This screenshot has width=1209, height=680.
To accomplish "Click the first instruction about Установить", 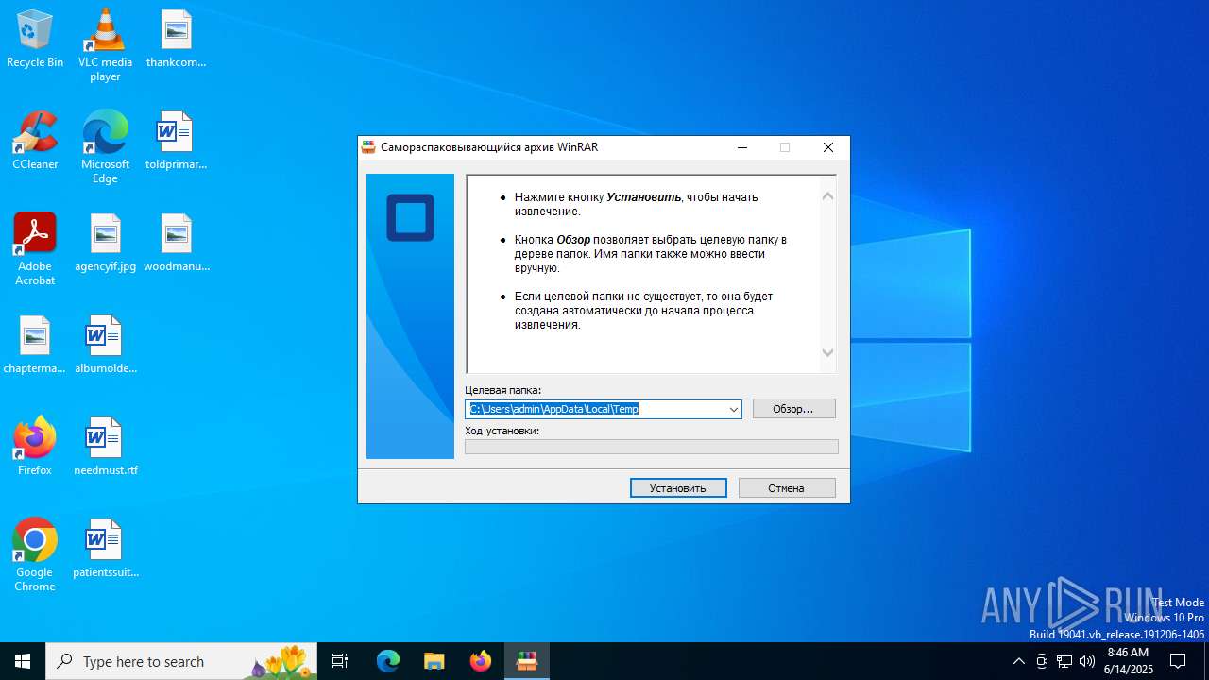I will (x=637, y=204).
